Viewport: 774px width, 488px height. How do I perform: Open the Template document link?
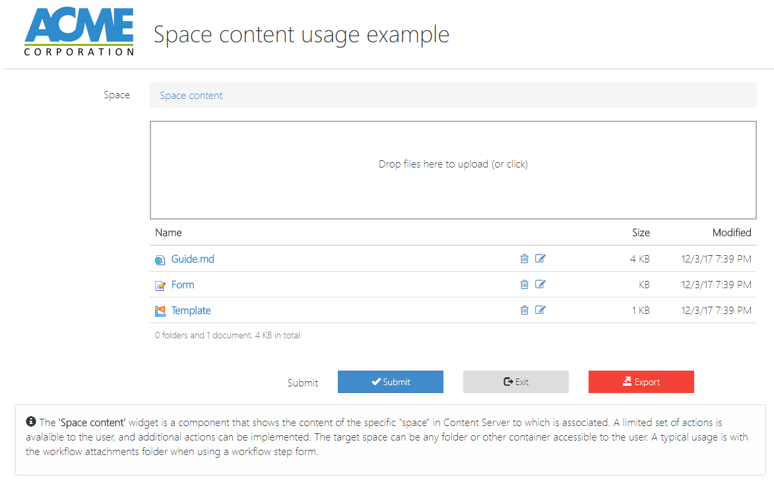tap(191, 311)
